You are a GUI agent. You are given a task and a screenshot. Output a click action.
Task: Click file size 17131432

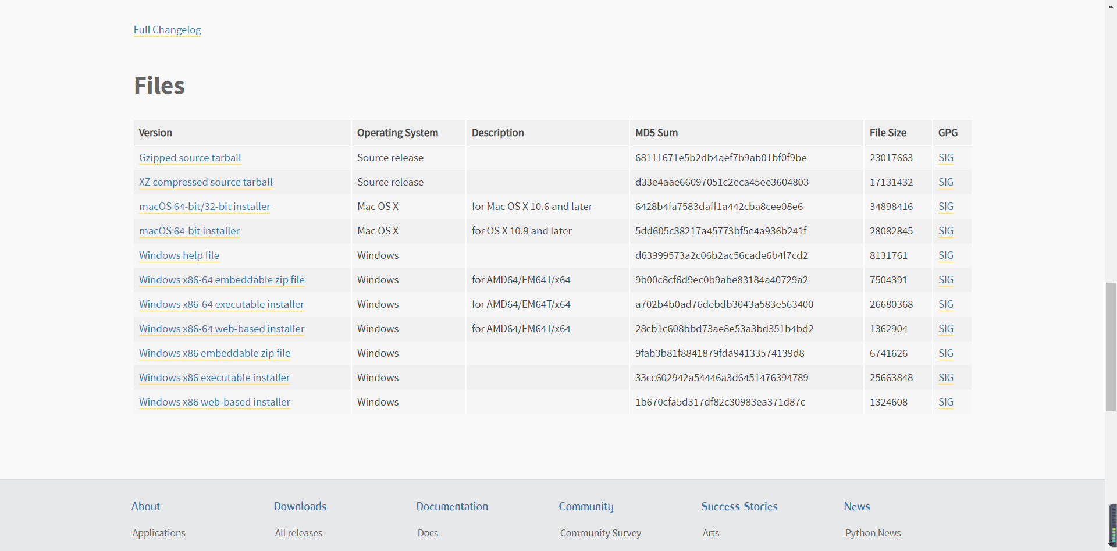click(x=891, y=182)
